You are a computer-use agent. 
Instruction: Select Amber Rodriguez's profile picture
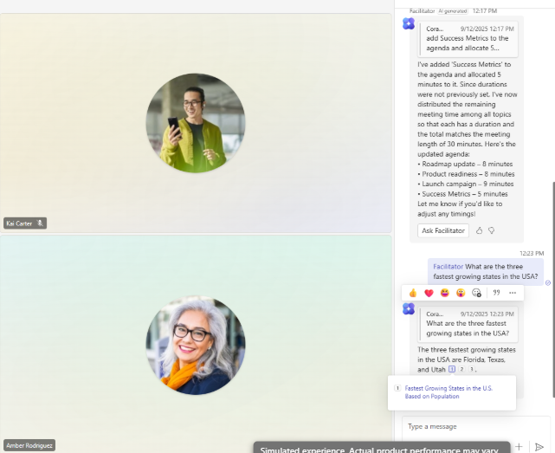click(x=196, y=346)
